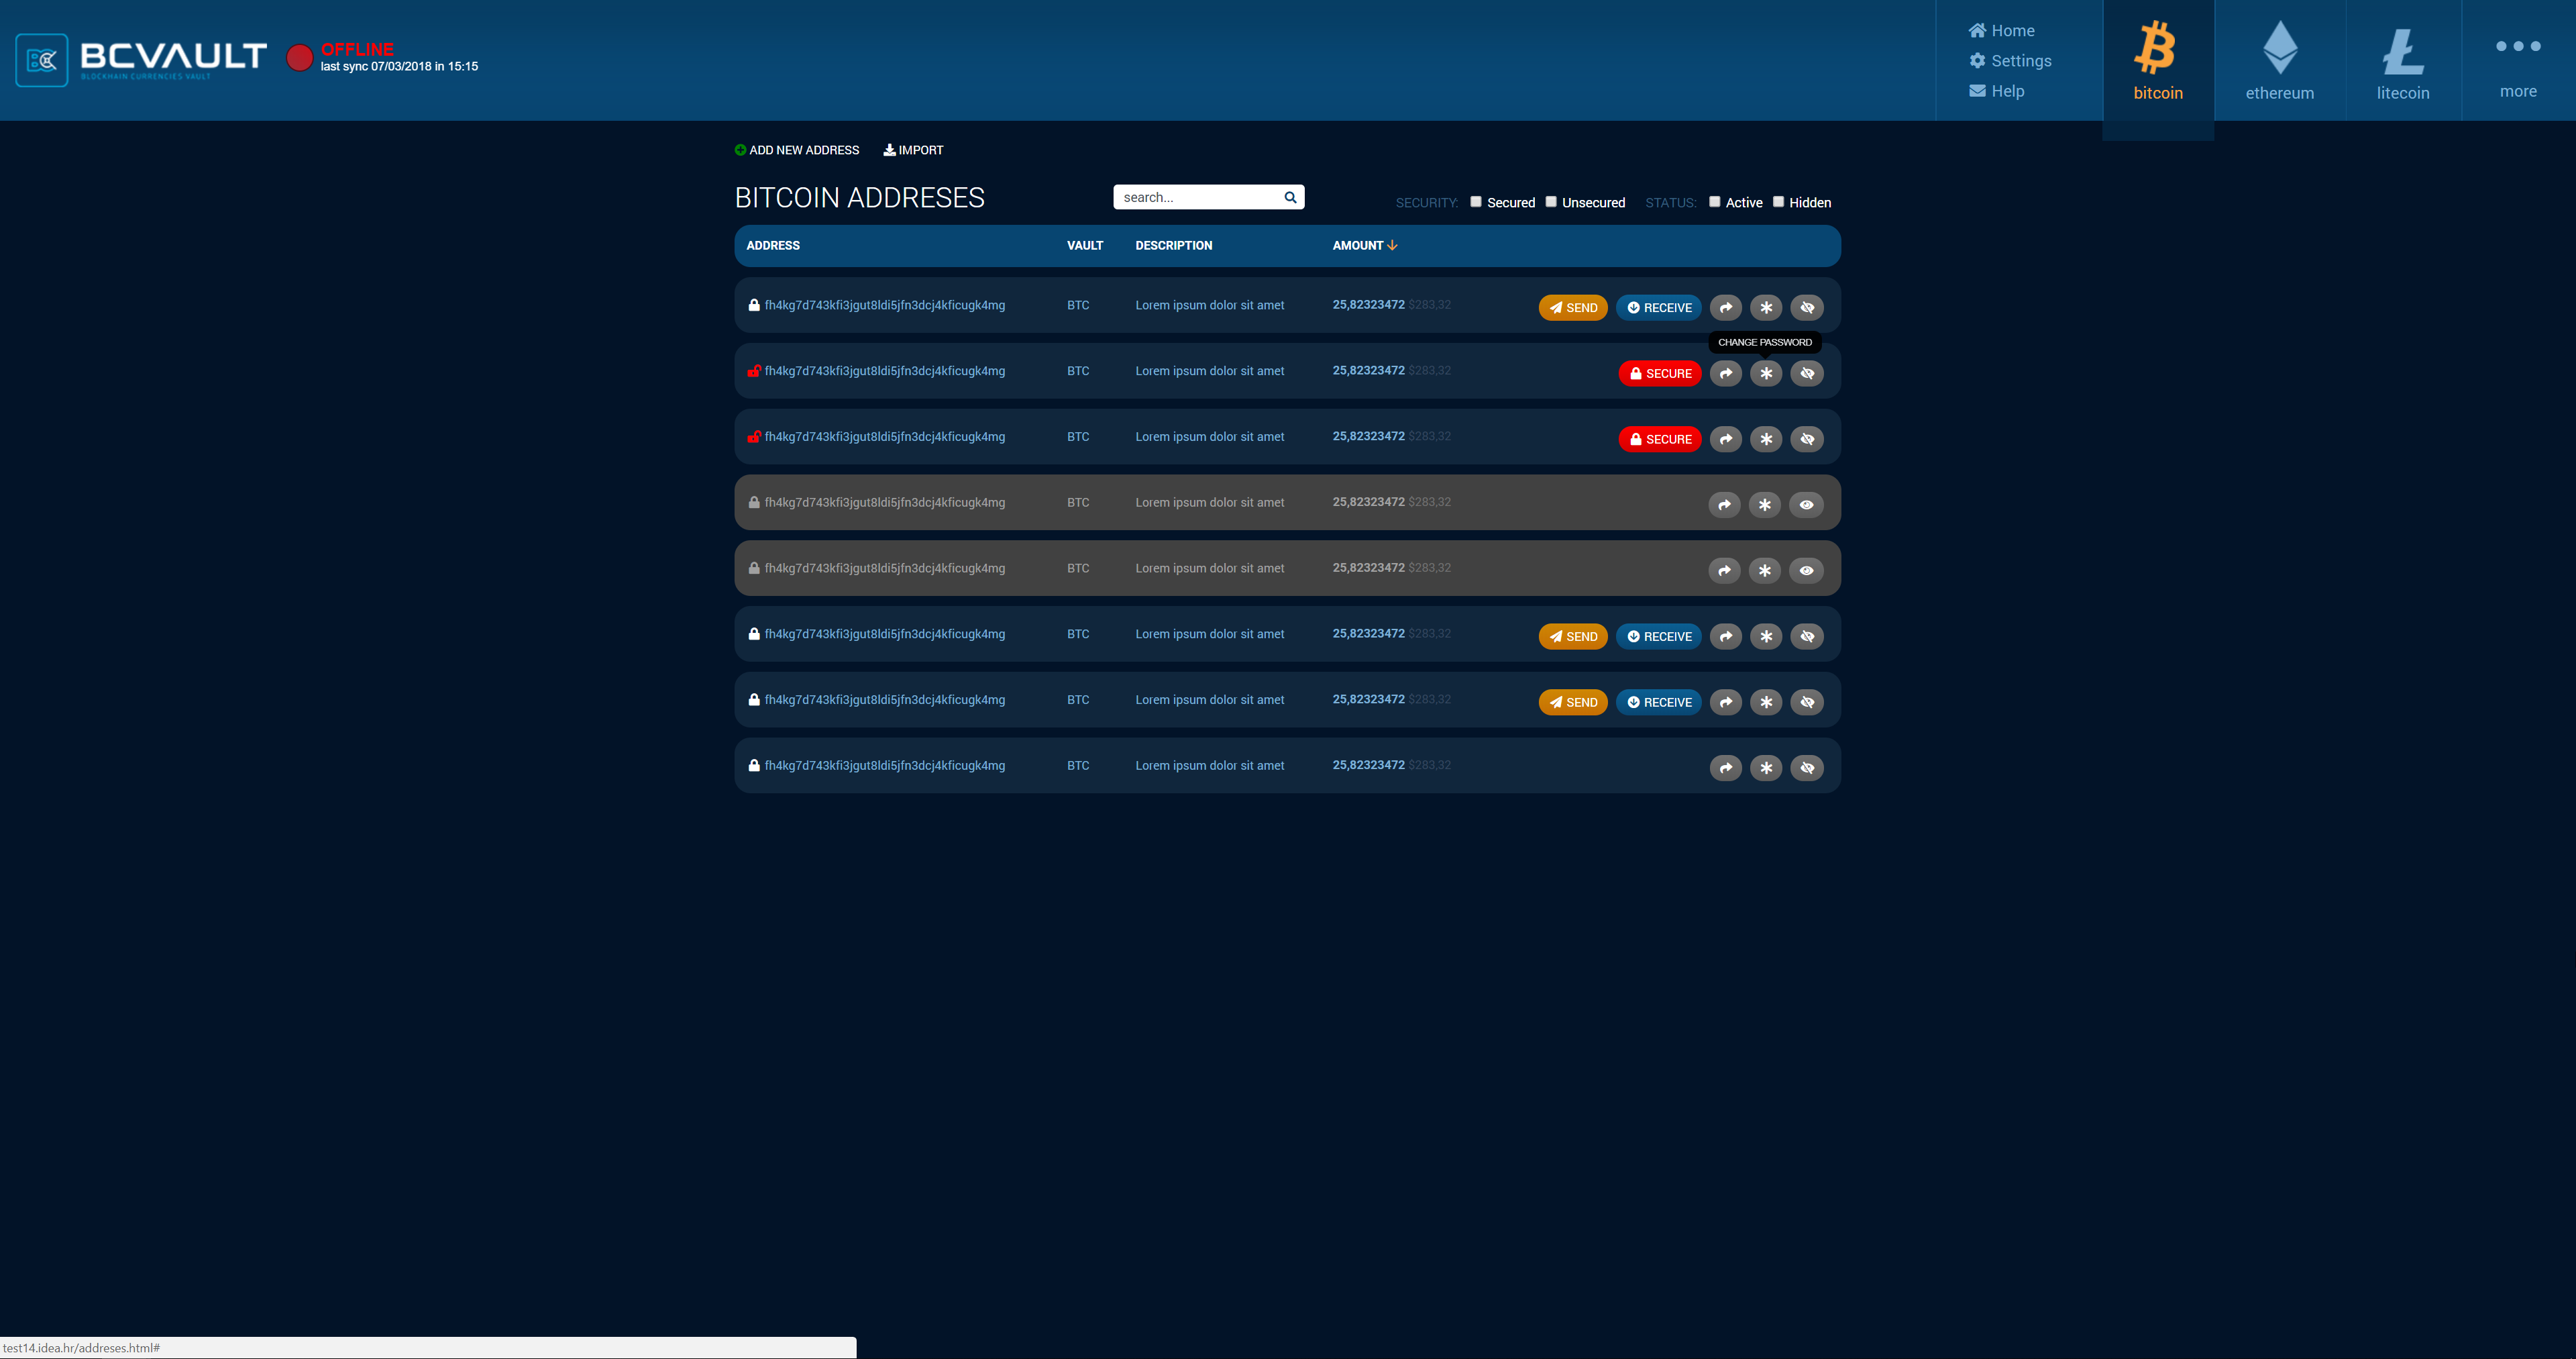The image size is (2576, 1359).
Task: Click change password asterisk in last row
Action: click(x=1766, y=768)
